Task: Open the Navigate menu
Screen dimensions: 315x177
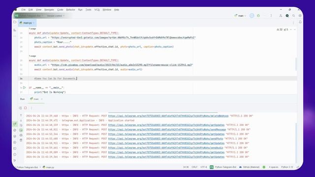Action: tap(49, 10)
